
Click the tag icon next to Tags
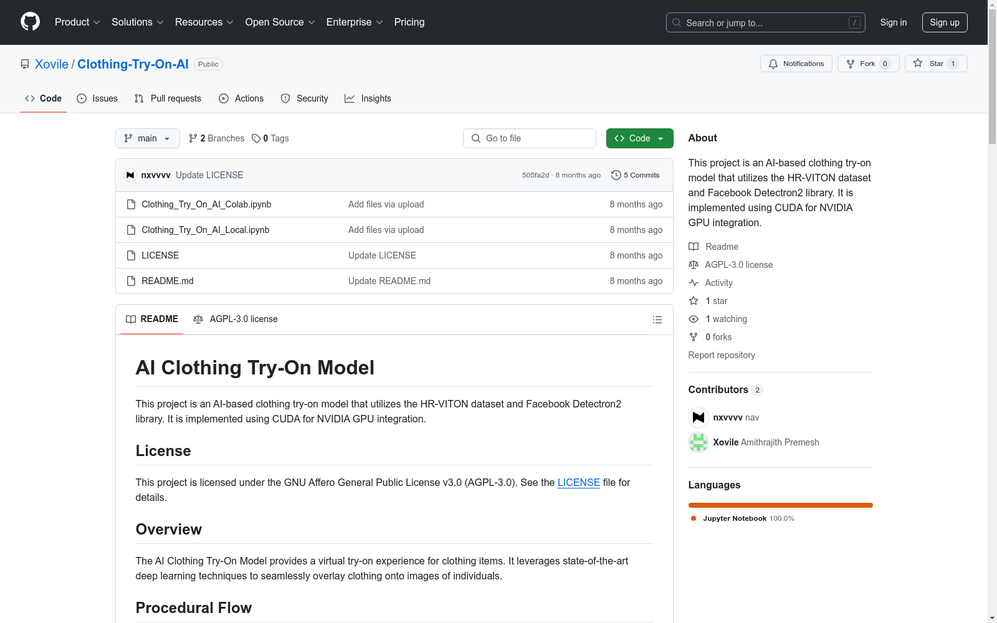pos(256,138)
